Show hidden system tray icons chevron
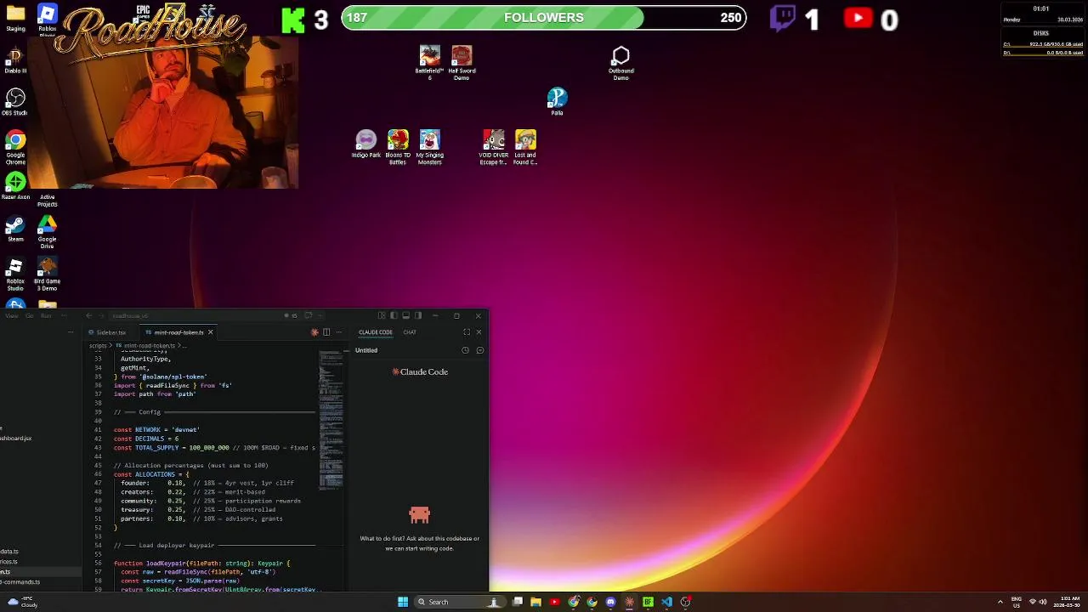 pos(1000,602)
